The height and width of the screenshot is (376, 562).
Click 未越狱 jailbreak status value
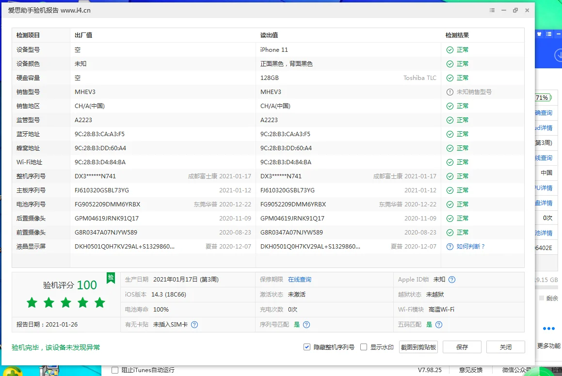[435, 295]
